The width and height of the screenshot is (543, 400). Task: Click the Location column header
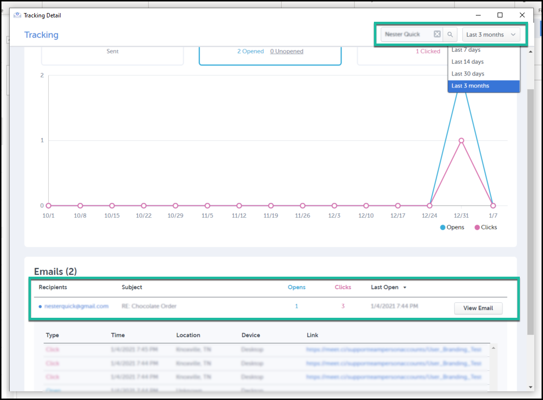[188, 335]
